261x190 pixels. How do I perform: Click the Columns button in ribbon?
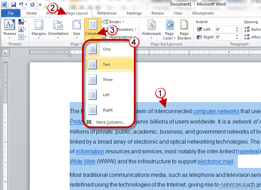(x=93, y=29)
